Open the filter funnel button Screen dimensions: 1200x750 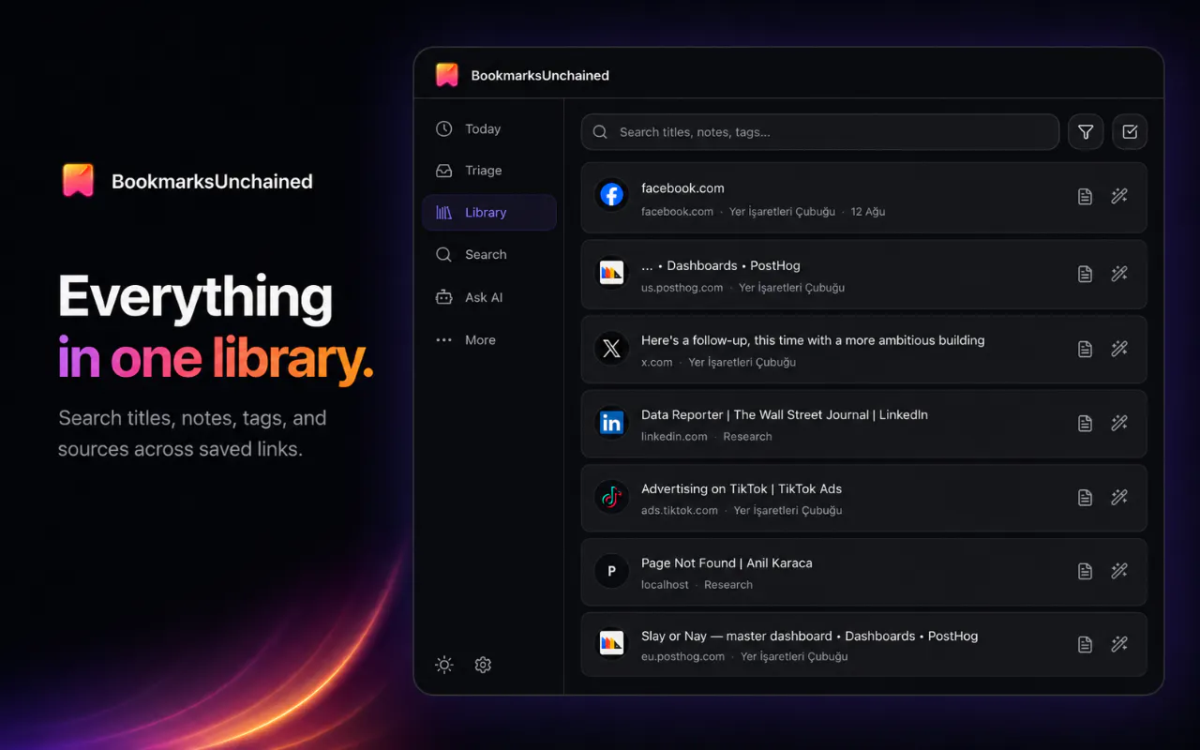pyautogui.click(x=1086, y=132)
